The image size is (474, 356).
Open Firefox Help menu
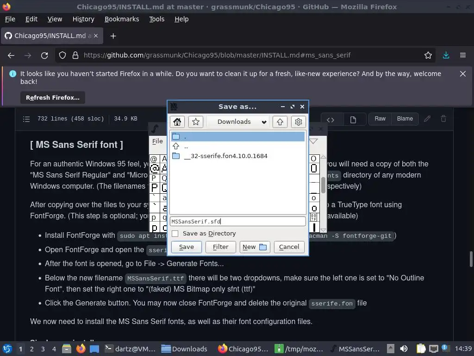[181, 19]
